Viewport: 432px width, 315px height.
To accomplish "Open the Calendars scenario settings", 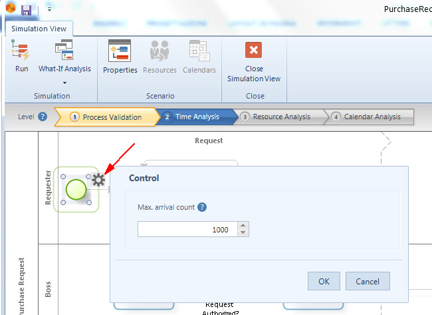I will 199,57.
